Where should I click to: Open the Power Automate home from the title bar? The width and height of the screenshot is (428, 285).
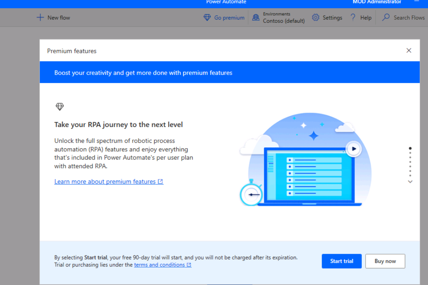(226, 2)
